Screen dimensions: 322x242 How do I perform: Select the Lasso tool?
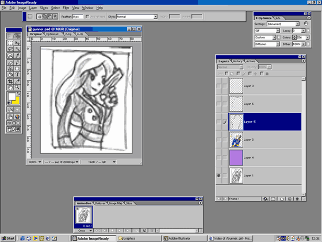tap(10, 49)
